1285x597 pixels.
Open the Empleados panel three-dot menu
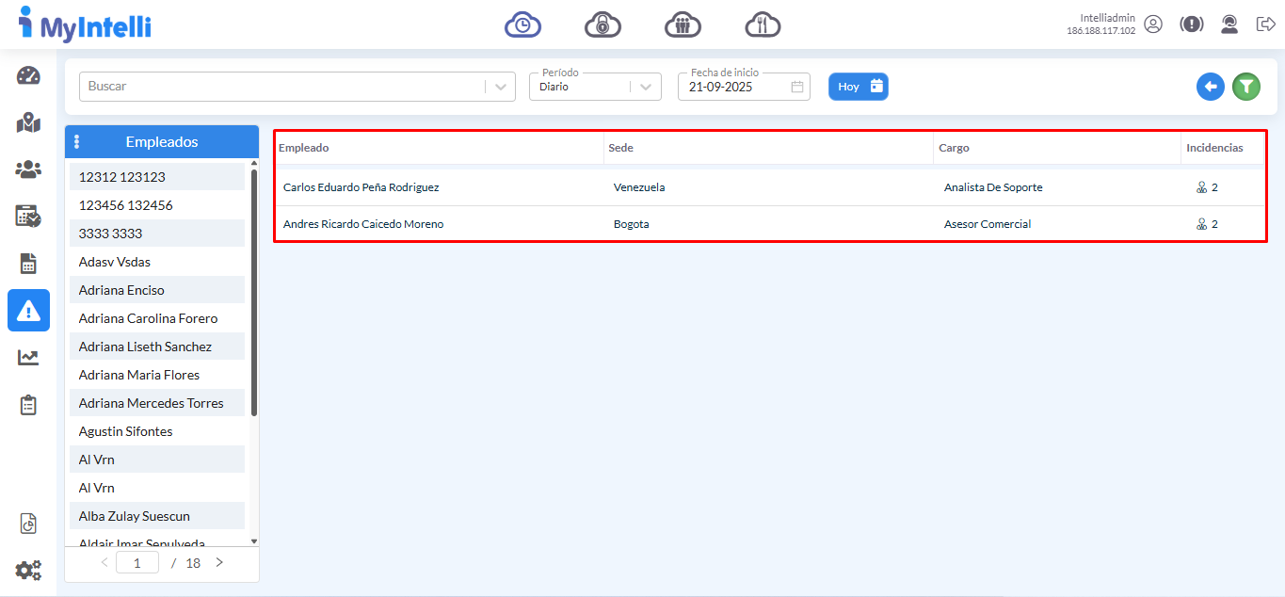(77, 142)
